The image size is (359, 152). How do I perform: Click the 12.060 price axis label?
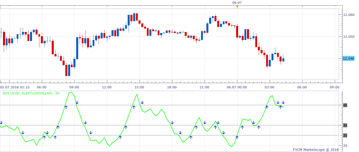(x=349, y=15)
